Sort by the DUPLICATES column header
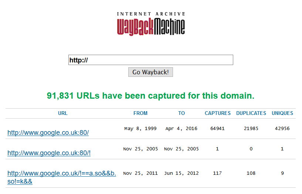The height and width of the screenshot is (194, 302). (251, 113)
